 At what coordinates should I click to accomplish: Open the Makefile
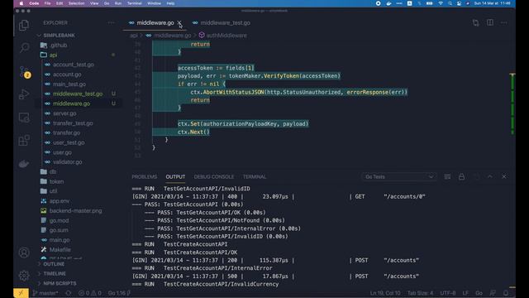coord(60,250)
